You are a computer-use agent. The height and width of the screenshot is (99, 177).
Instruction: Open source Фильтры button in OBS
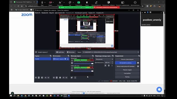tap(71, 52)
